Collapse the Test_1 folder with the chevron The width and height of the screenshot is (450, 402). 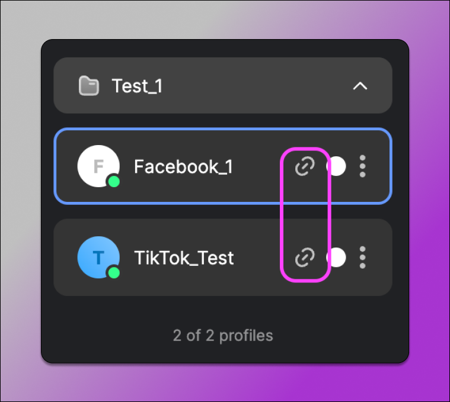[360, 86]
